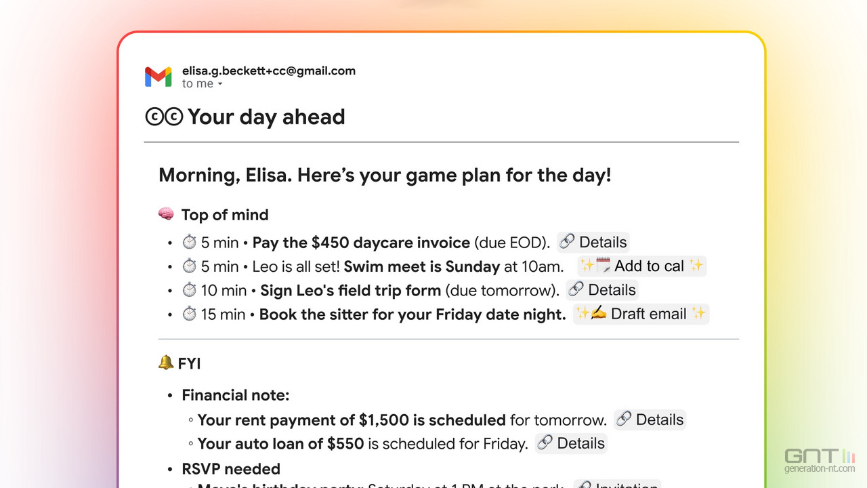Add swim meet to calendar

point(641,266)
